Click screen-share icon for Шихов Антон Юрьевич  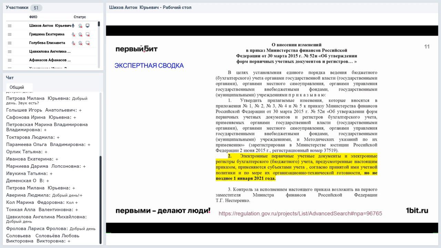coord(88,26)
